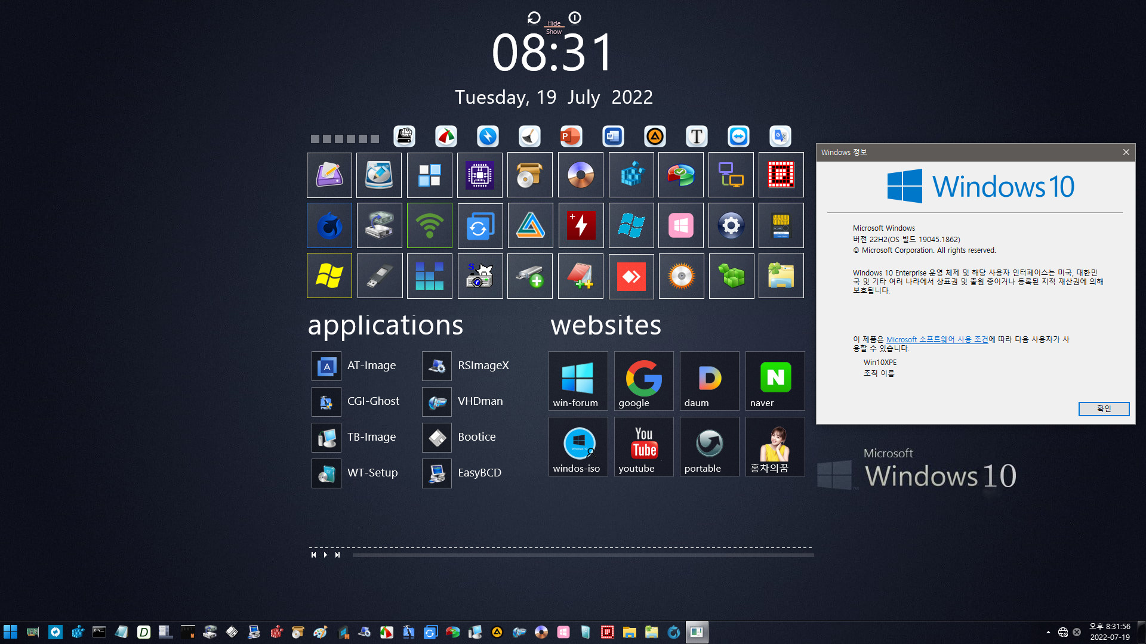Screen dimensions: 1146x644
Task: Open the clover folder explorer tile
Action: coord(781,275)
